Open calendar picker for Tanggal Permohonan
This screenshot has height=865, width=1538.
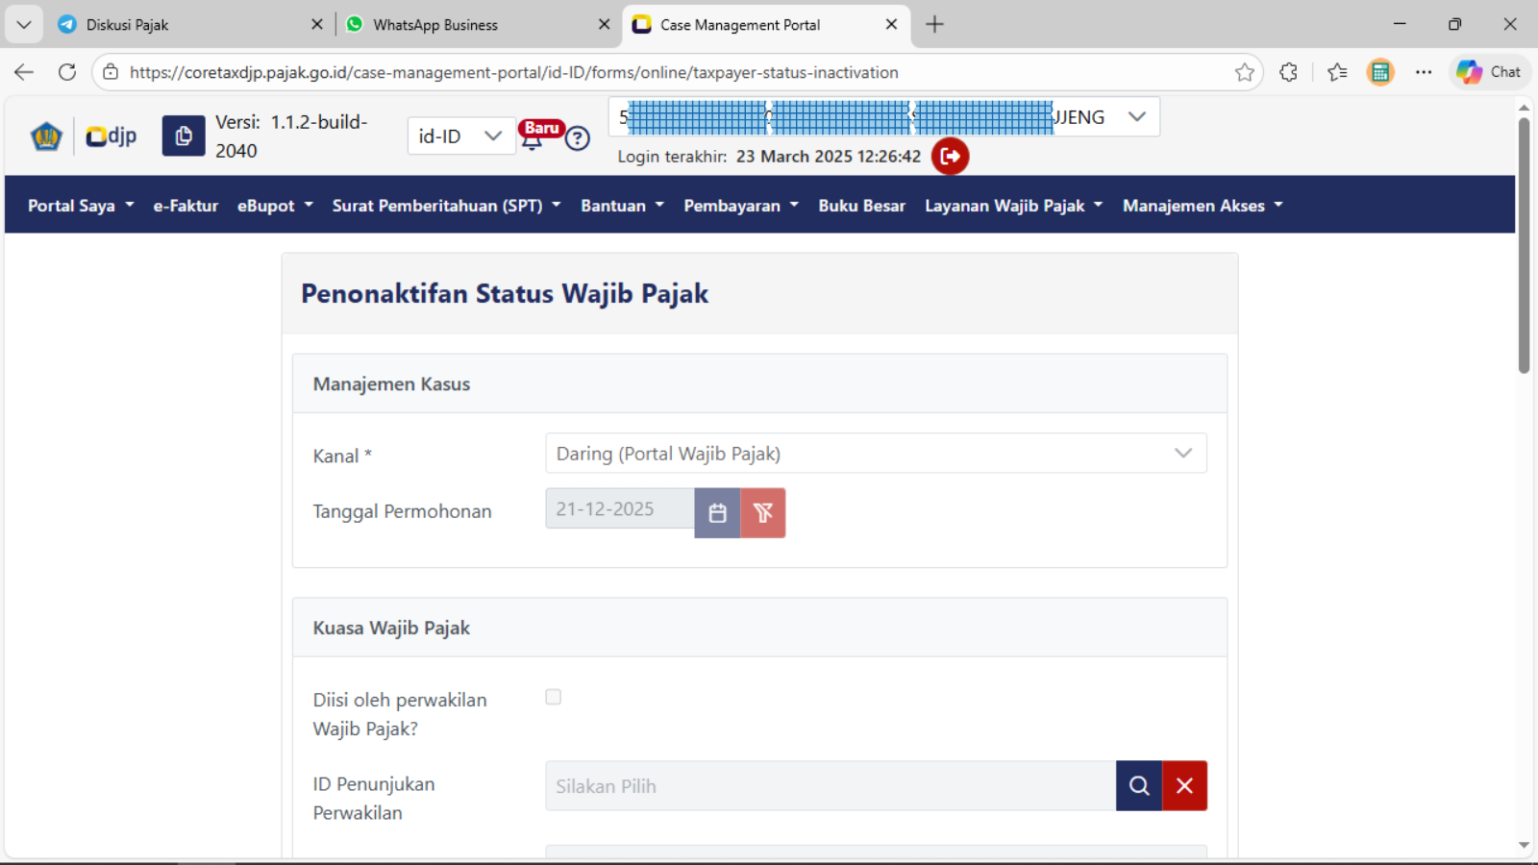pos(717,513)
